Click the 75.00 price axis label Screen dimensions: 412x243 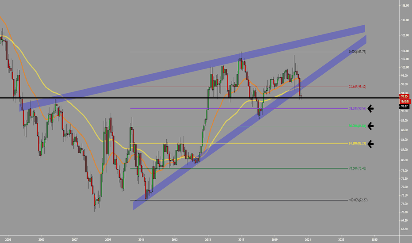tap(405, 187)
